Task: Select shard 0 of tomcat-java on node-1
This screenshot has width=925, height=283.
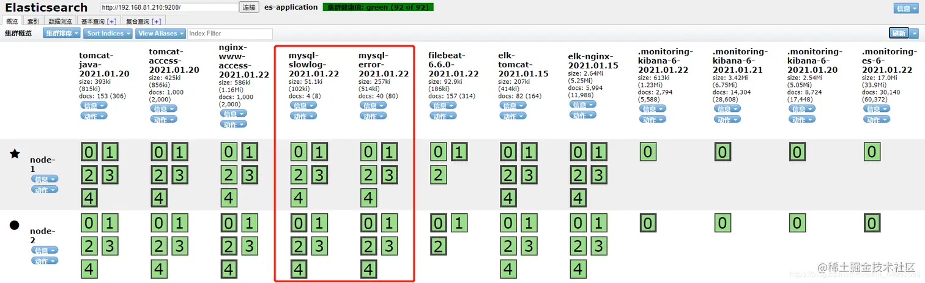Action: [89, 152]
